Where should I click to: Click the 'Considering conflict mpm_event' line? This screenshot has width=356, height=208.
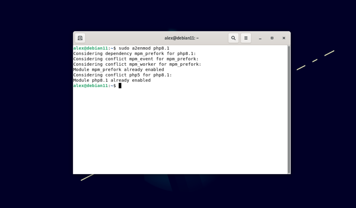pos(135,58)
